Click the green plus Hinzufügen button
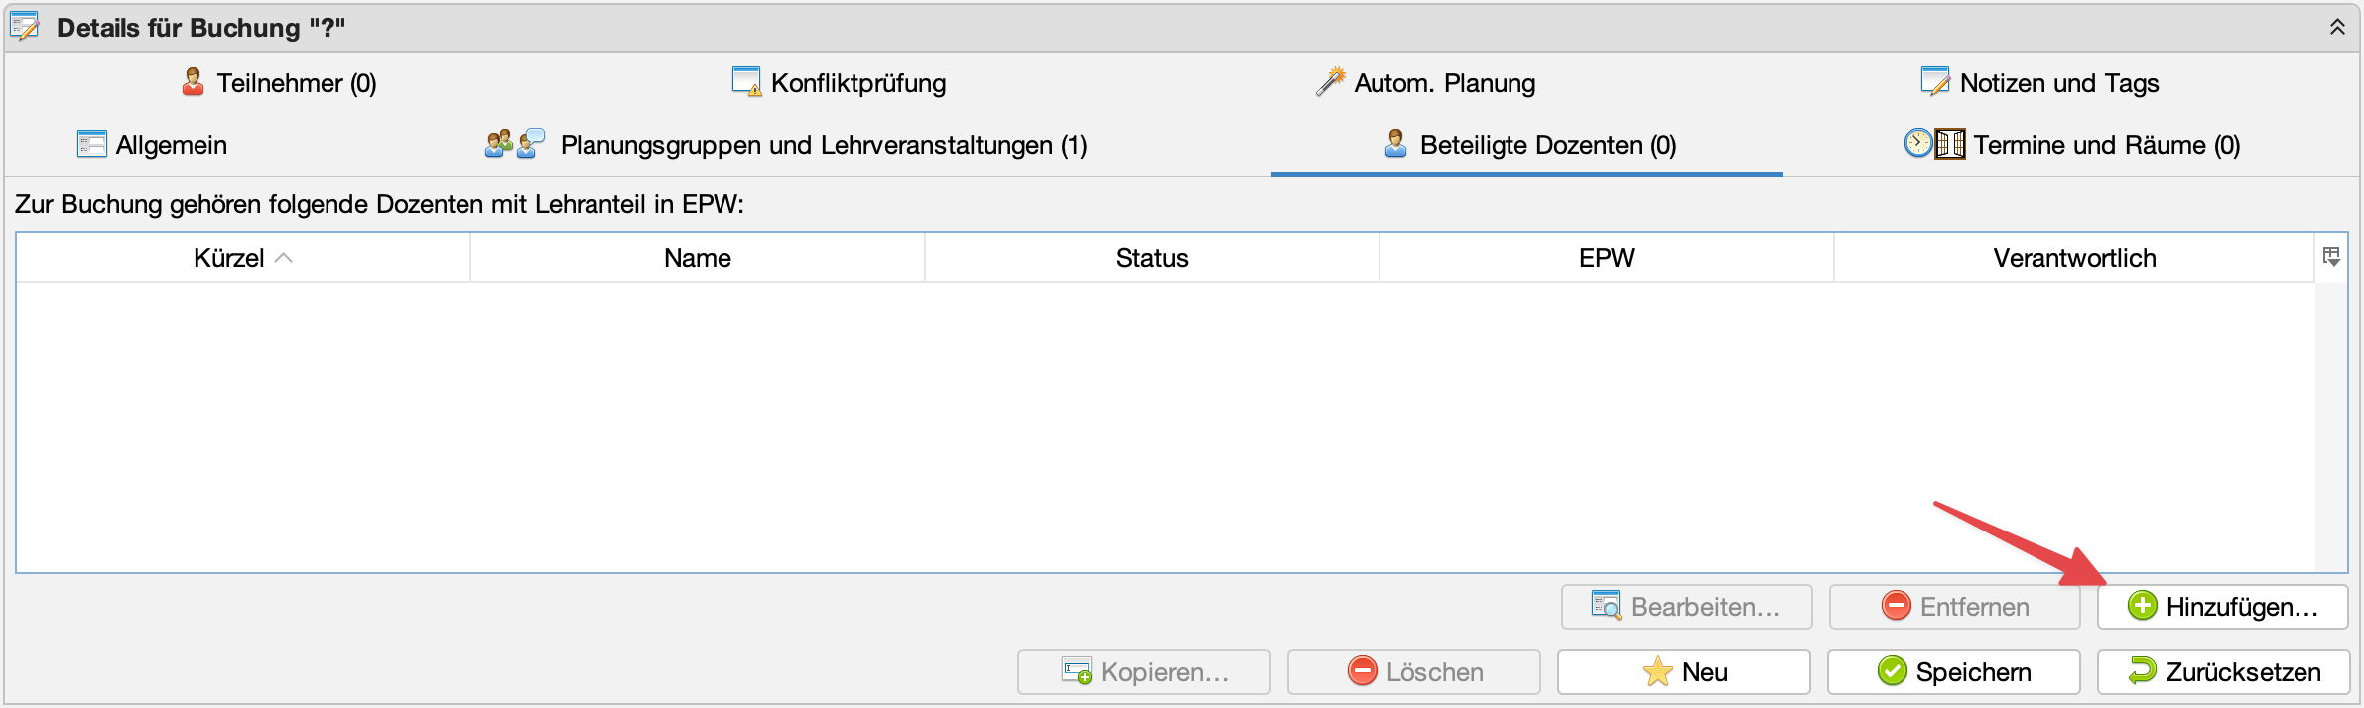The height and width of the screenshot is (708, 2364). (2222, 607)
